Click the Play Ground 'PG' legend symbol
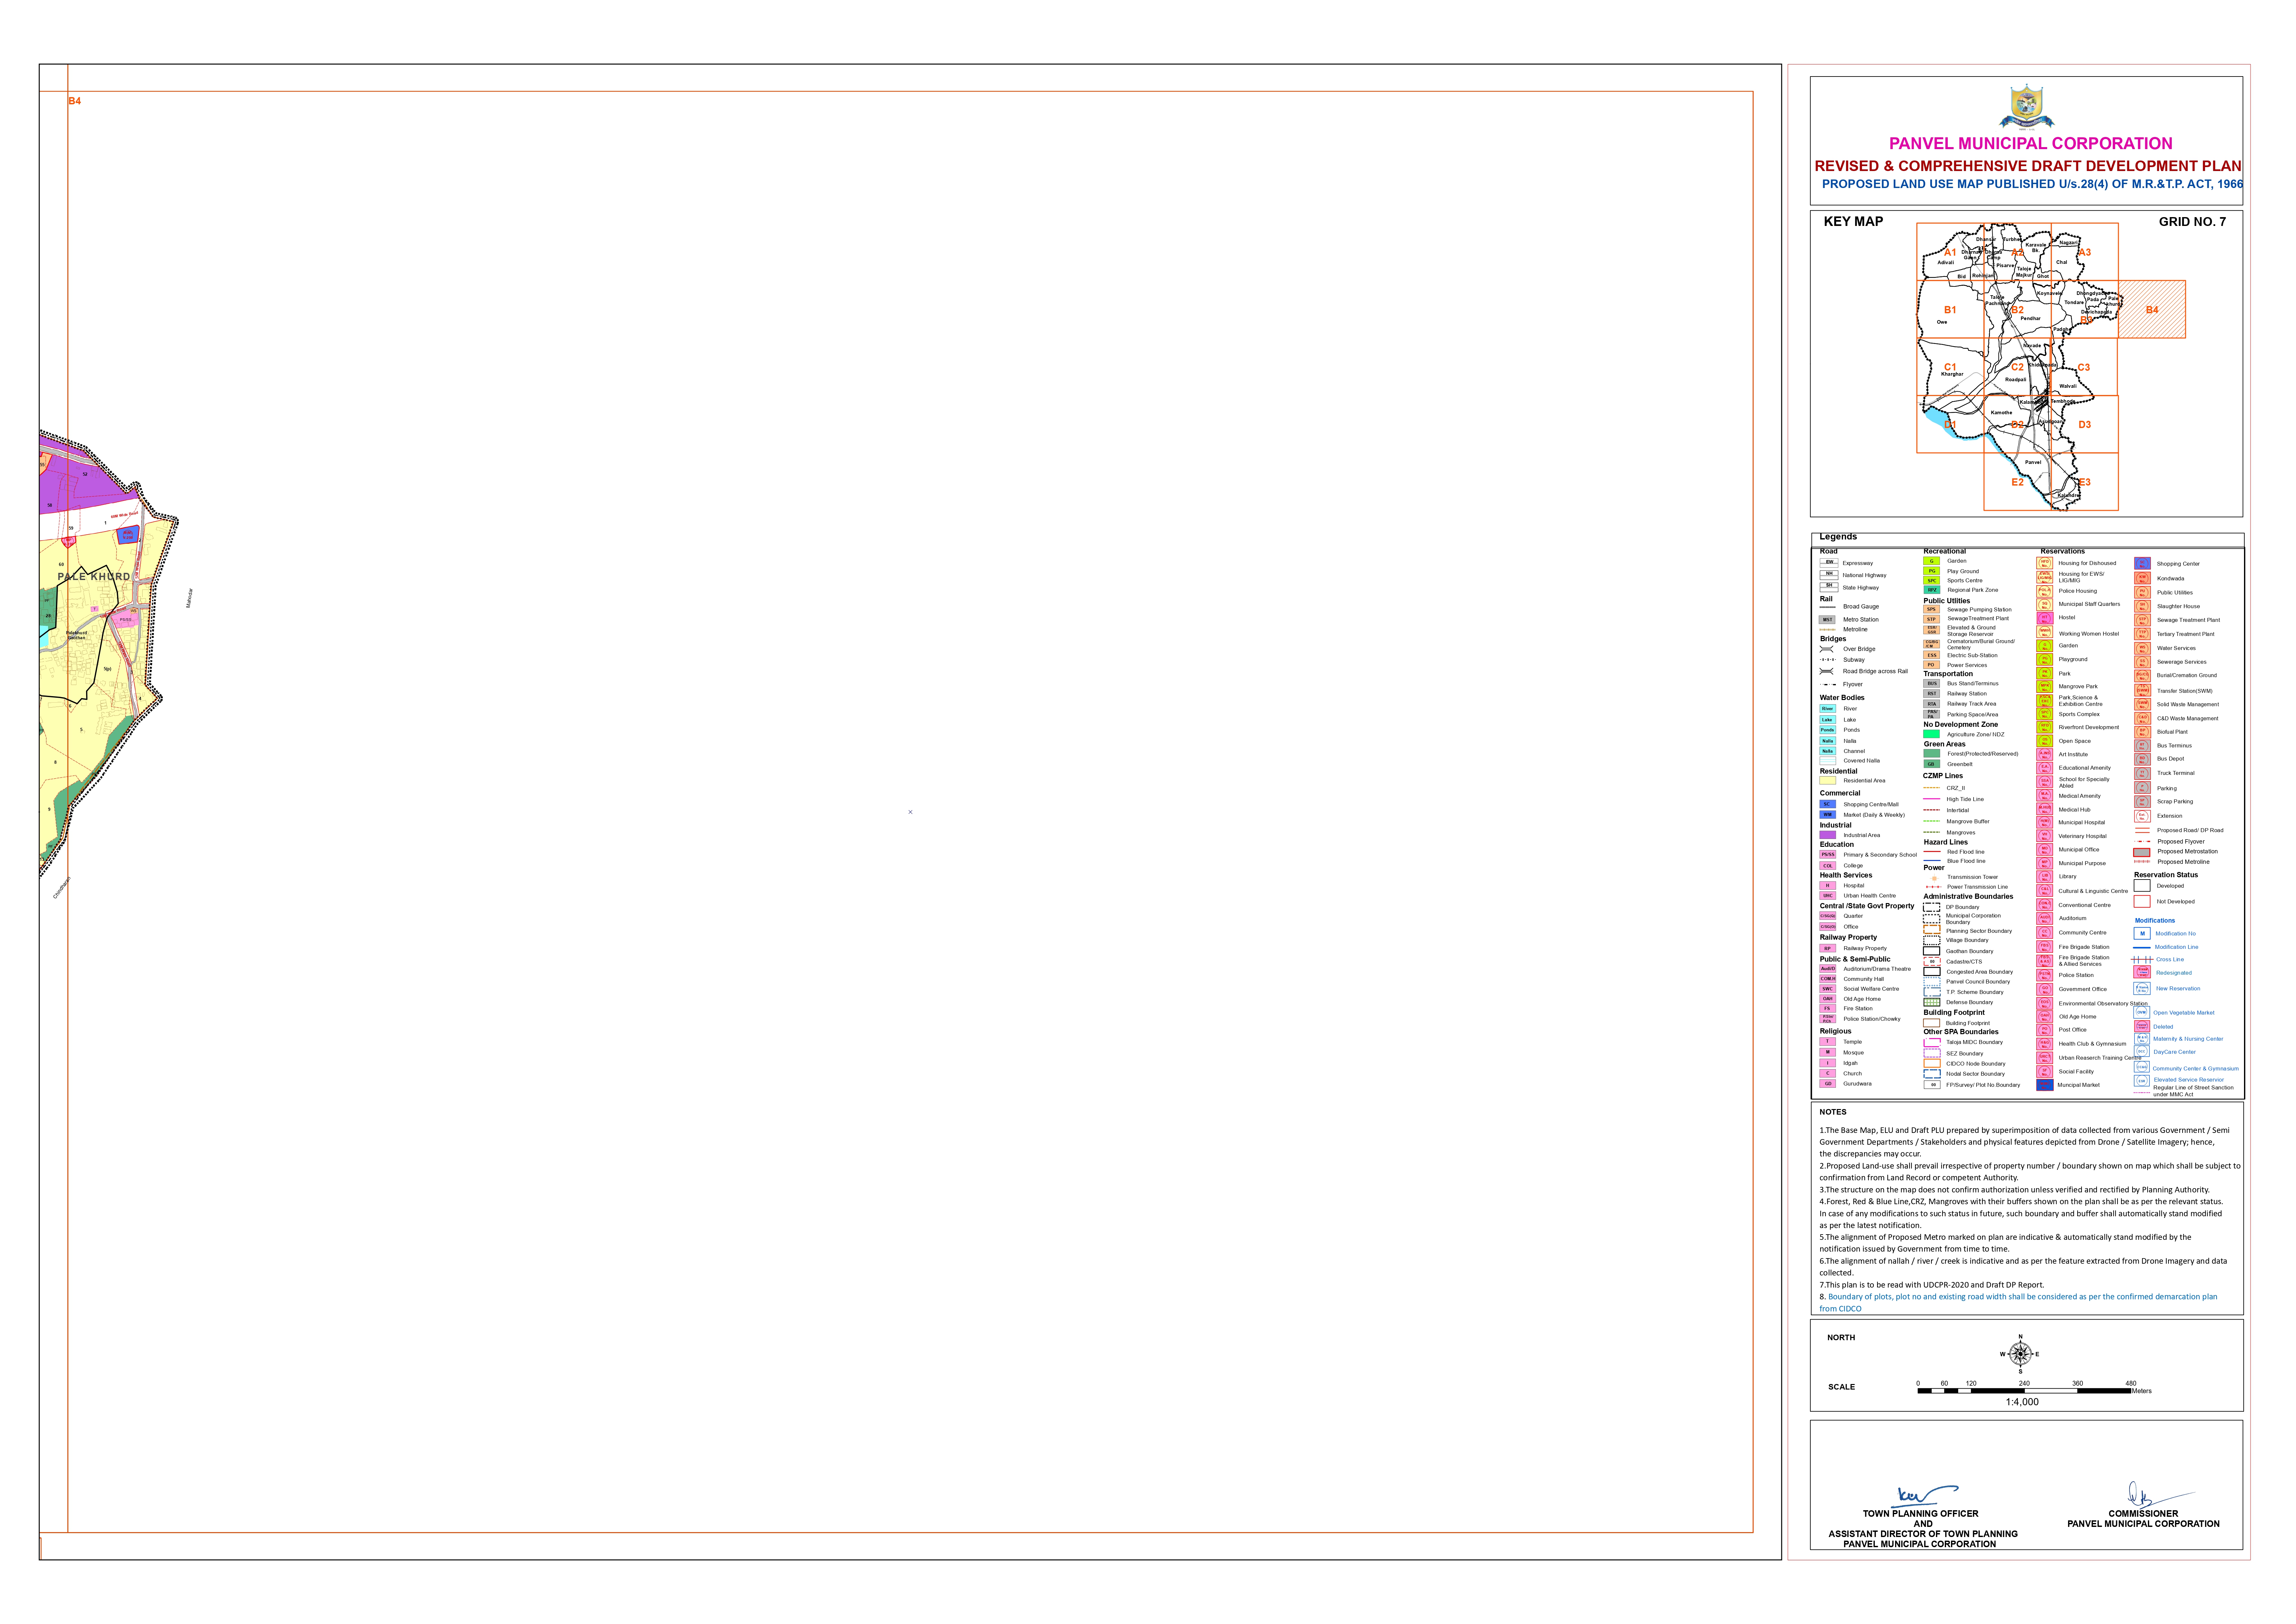 coord(1932,571)
